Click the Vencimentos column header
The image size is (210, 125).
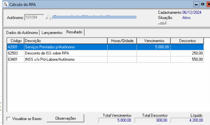coord(153,41)
